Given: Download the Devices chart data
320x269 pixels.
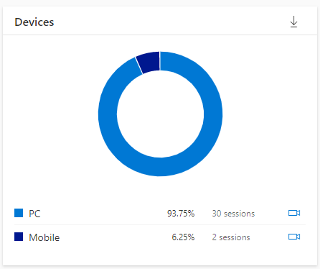Looking at the screenshot, I should point(293,22).
